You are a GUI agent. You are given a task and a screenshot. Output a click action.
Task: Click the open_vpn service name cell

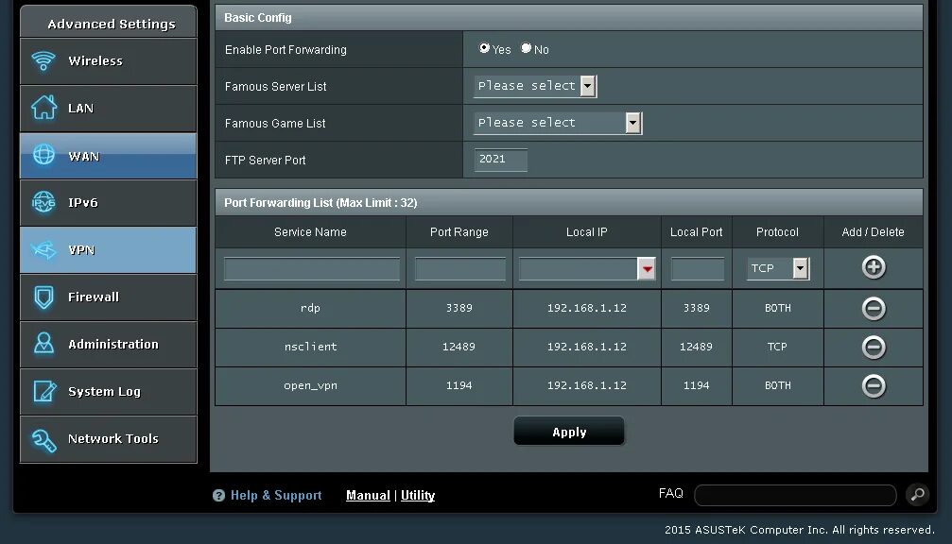point(310,385)
